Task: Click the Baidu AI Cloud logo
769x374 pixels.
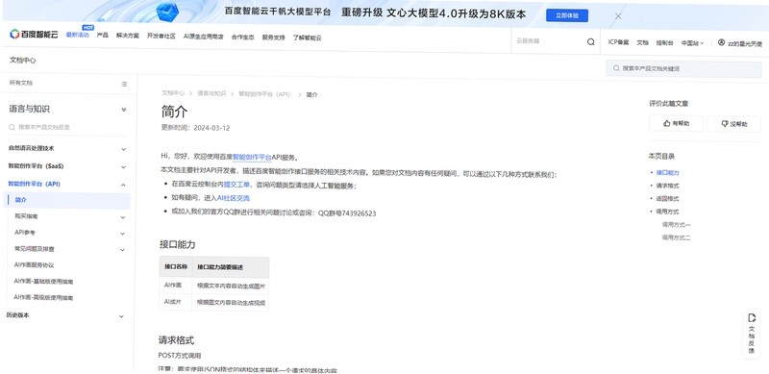Action: tap(34, 35)
